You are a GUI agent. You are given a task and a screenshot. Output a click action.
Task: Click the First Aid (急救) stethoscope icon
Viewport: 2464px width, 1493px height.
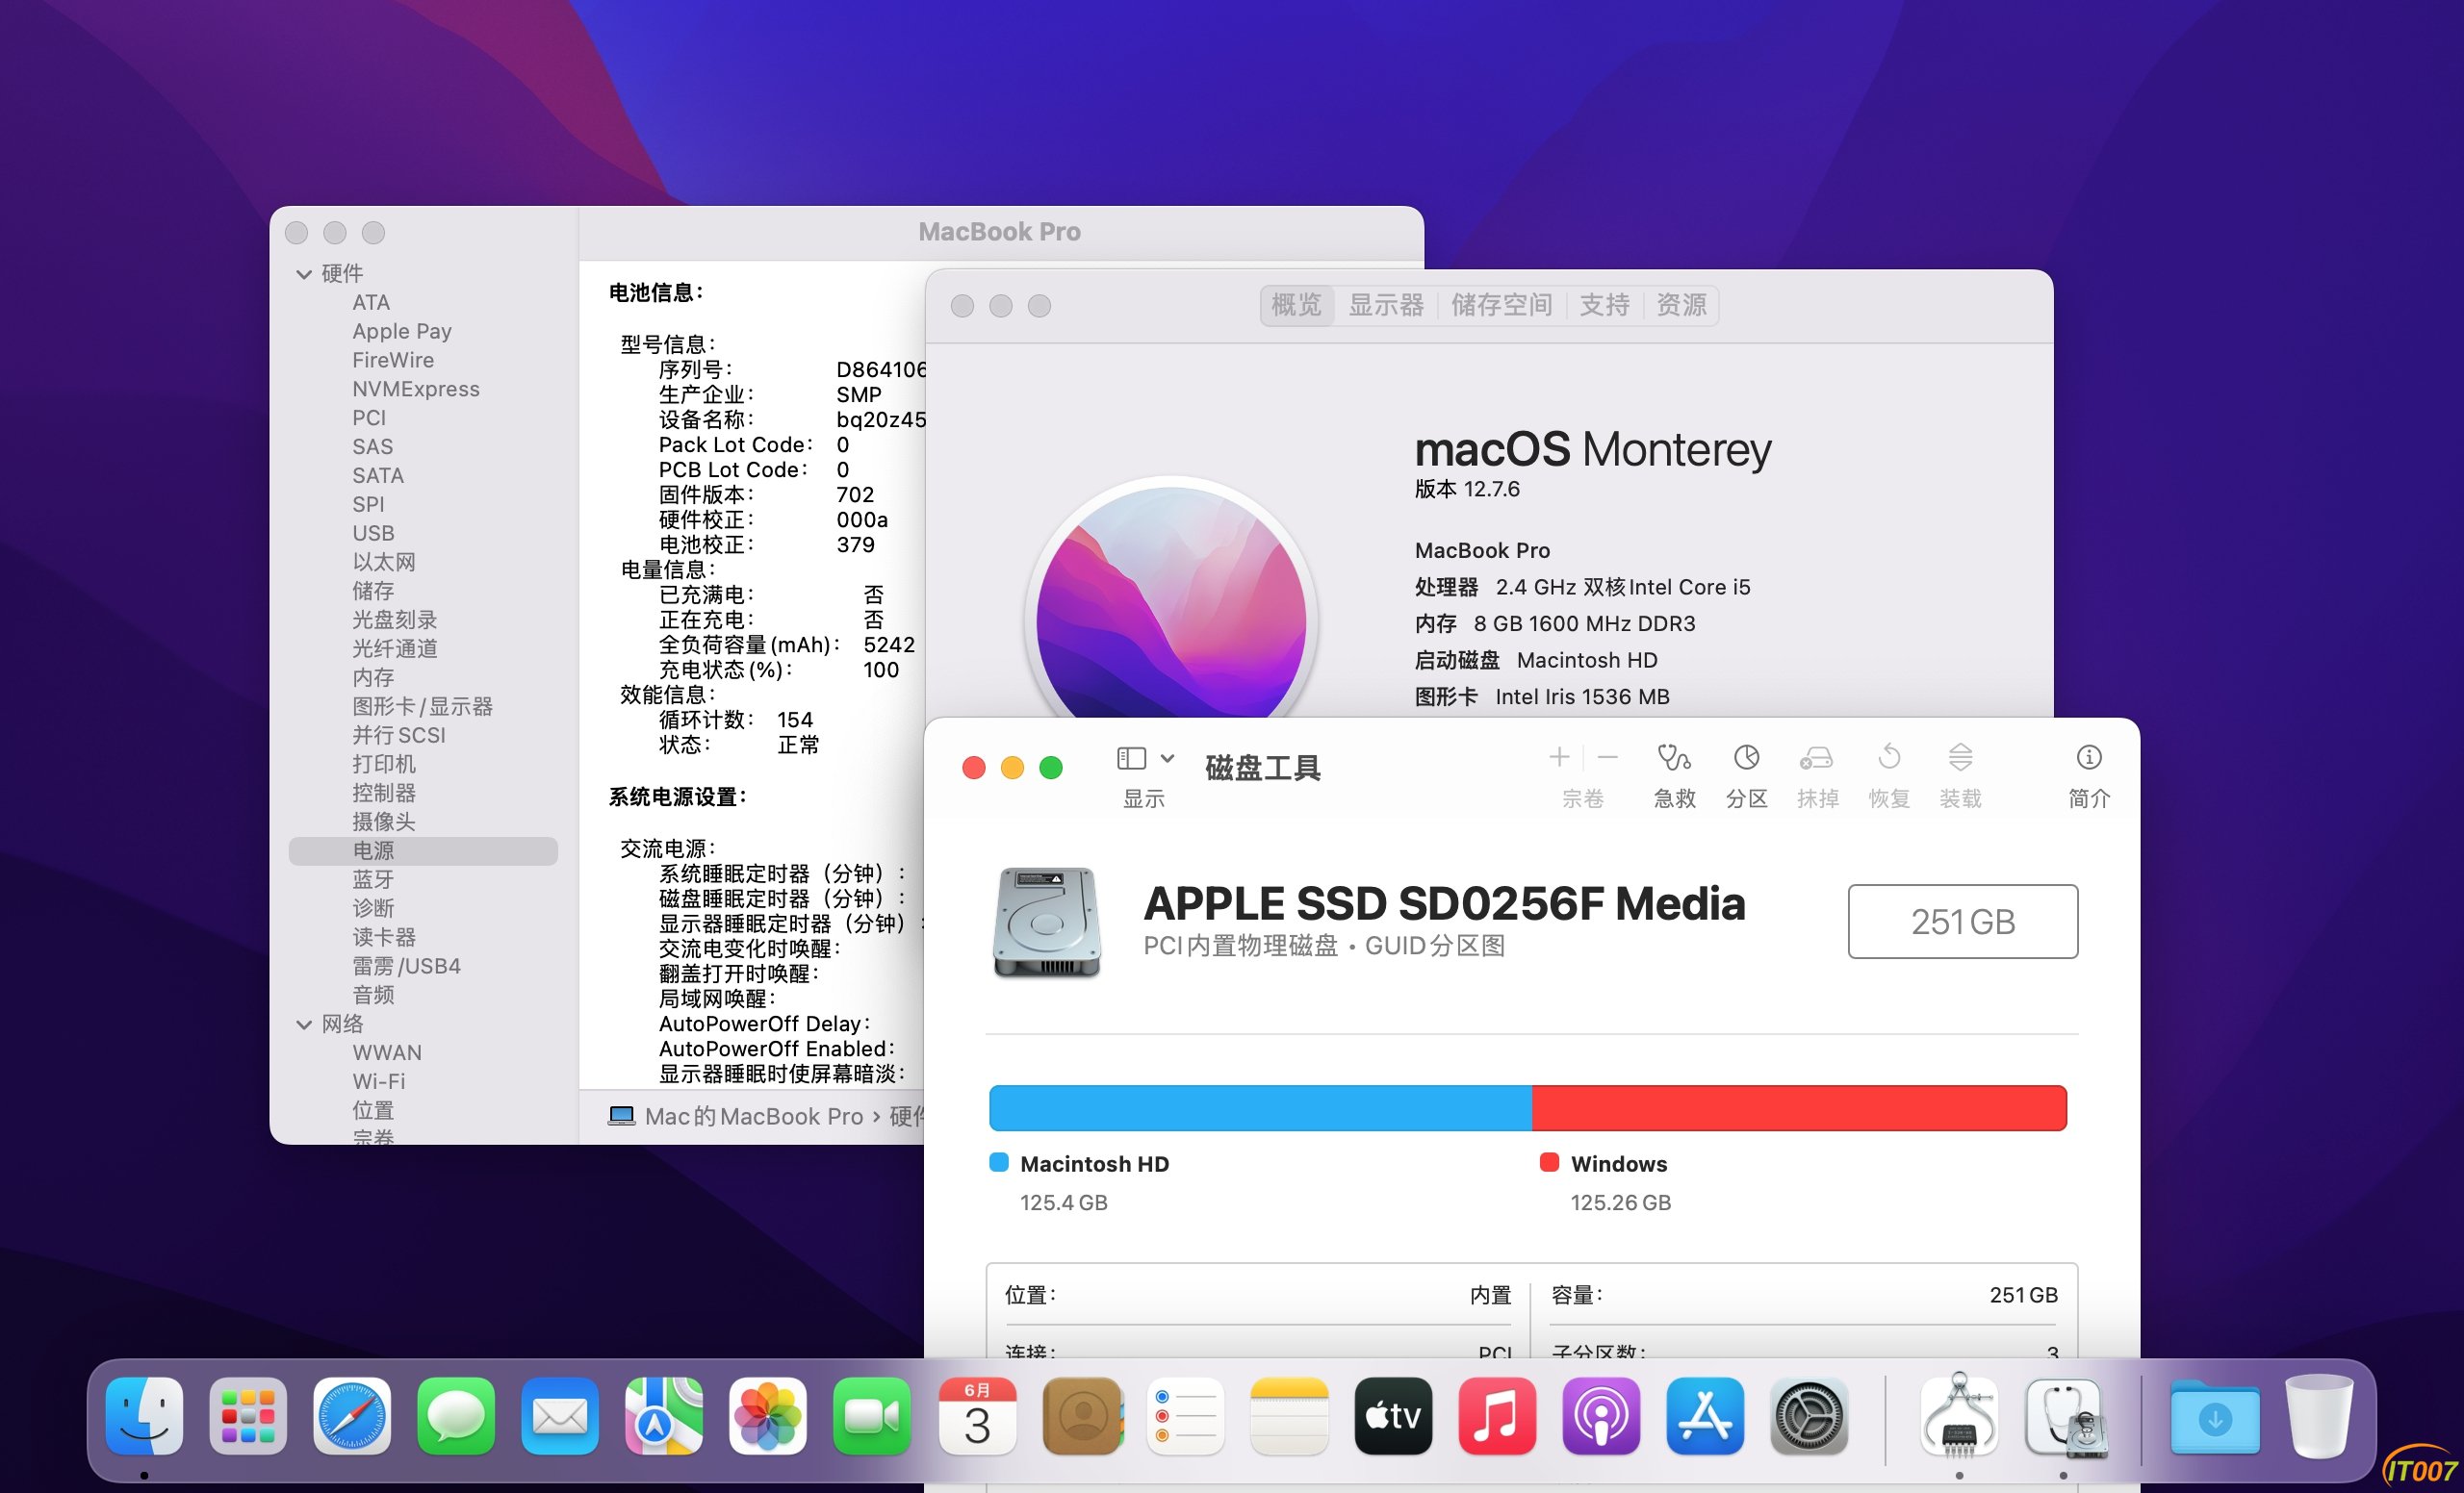click(1674, 757)
